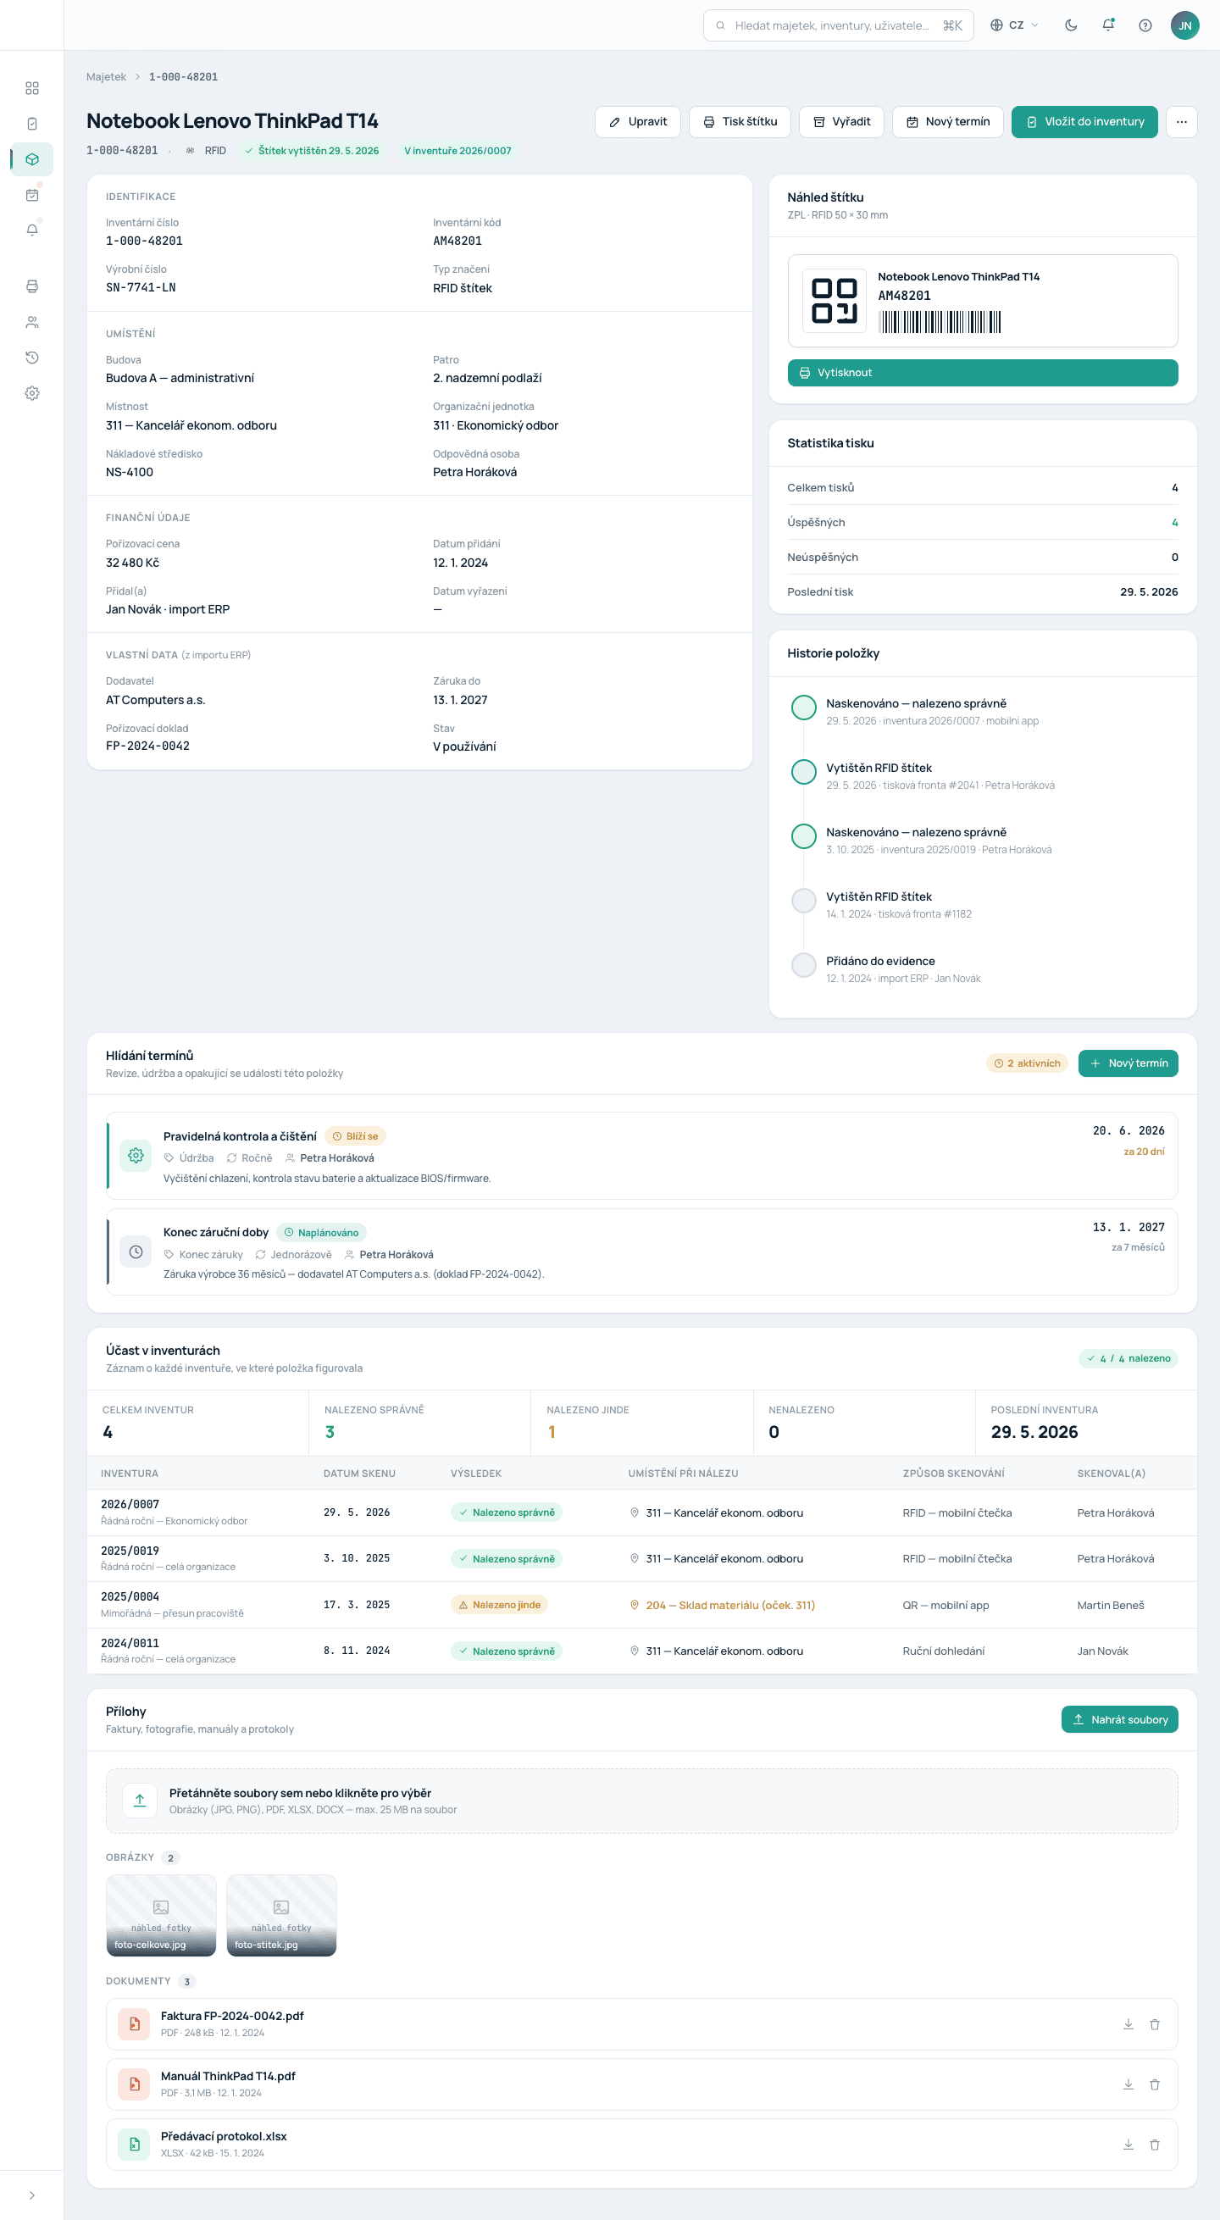Open foto-stitek.jpg thumbnail

click(x=281, y=1915)
